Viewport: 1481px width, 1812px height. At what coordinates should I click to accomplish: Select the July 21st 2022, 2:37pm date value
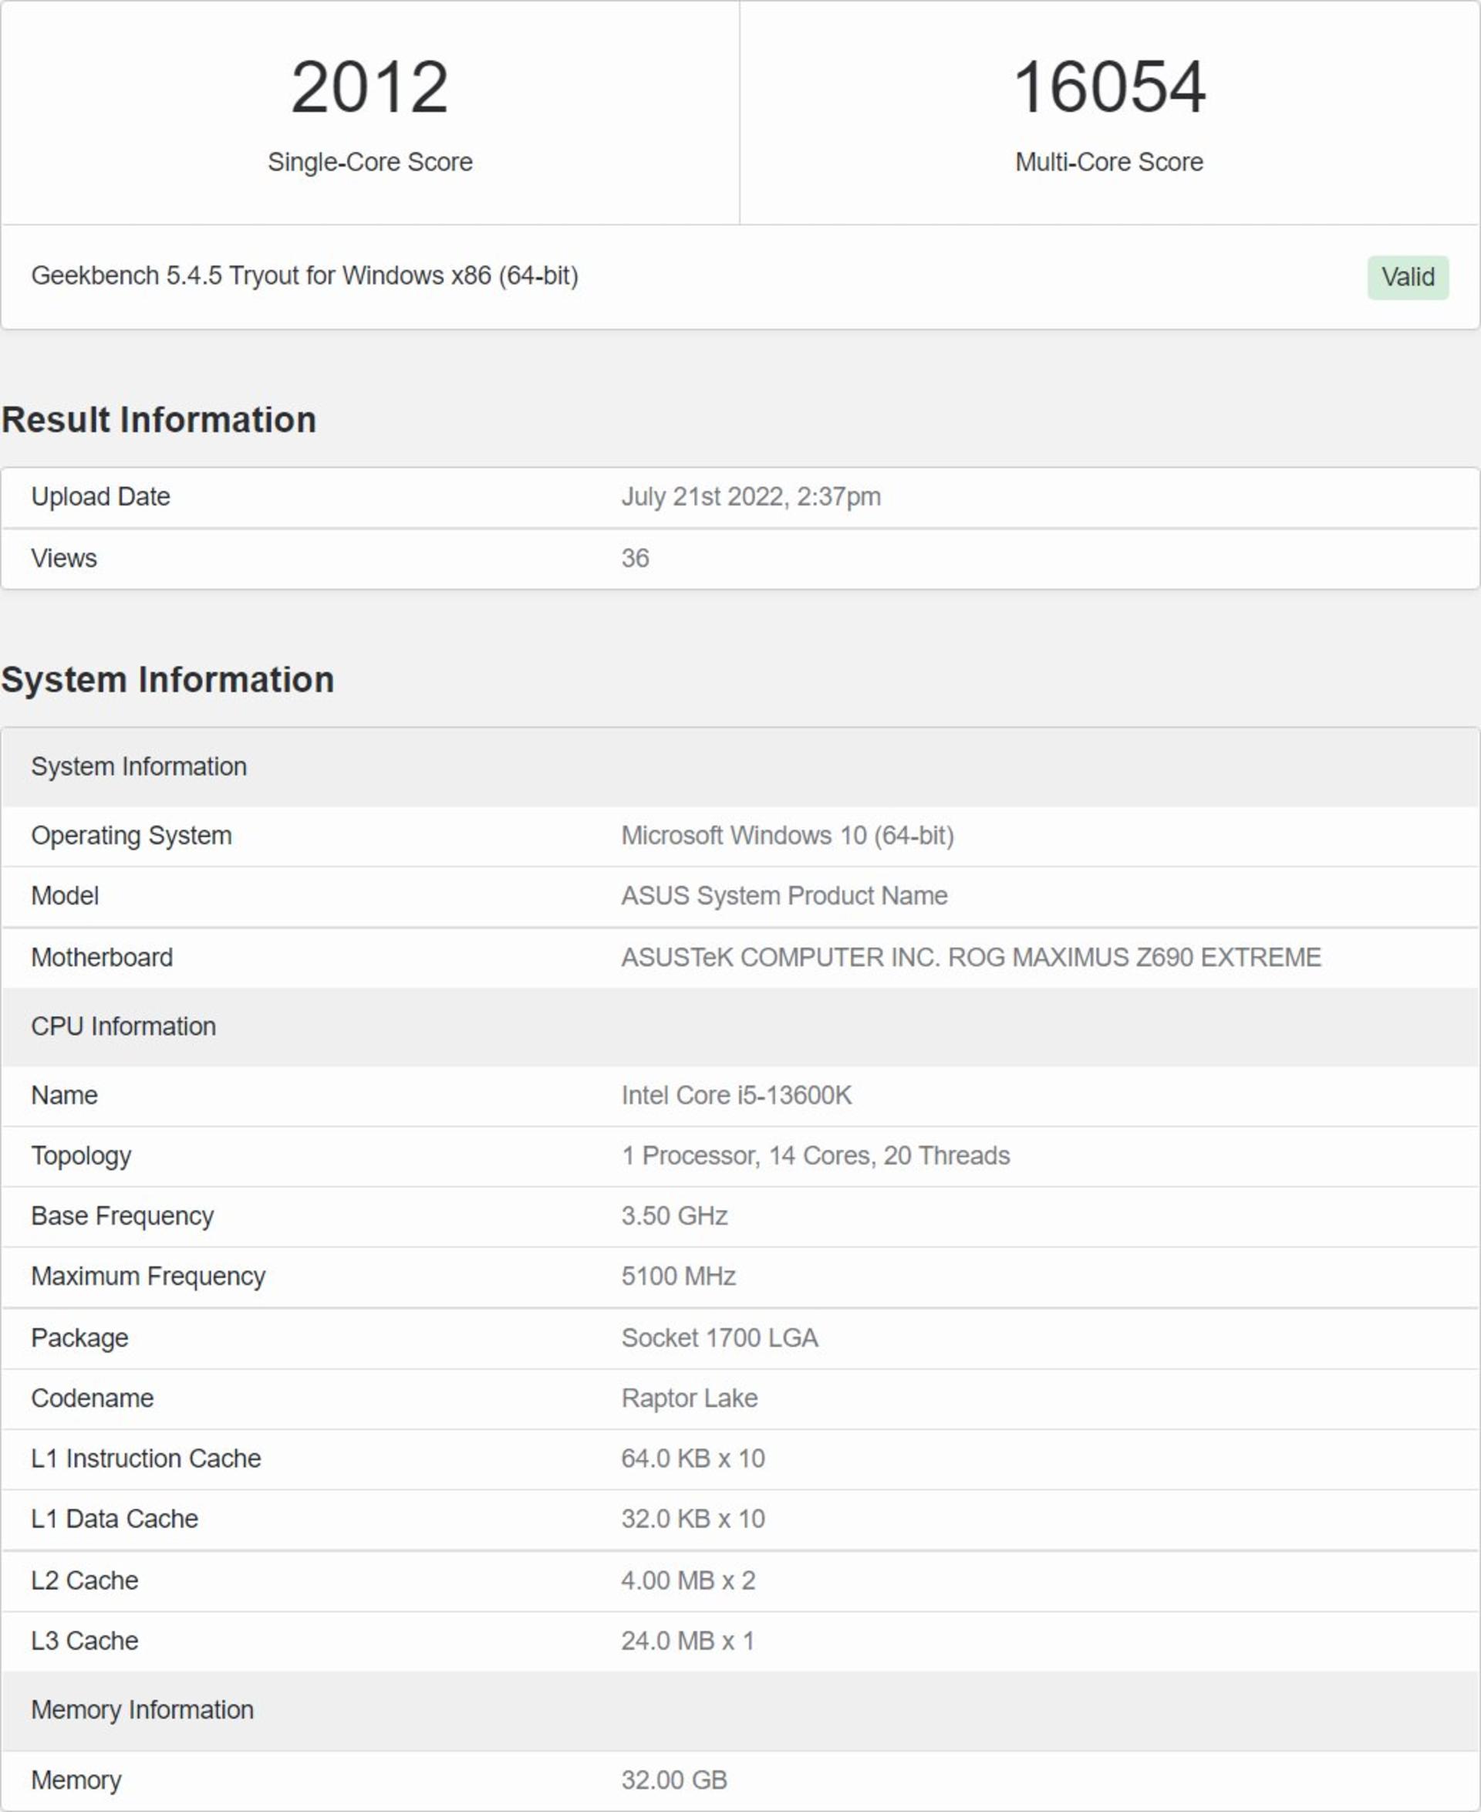coord(751,497)
